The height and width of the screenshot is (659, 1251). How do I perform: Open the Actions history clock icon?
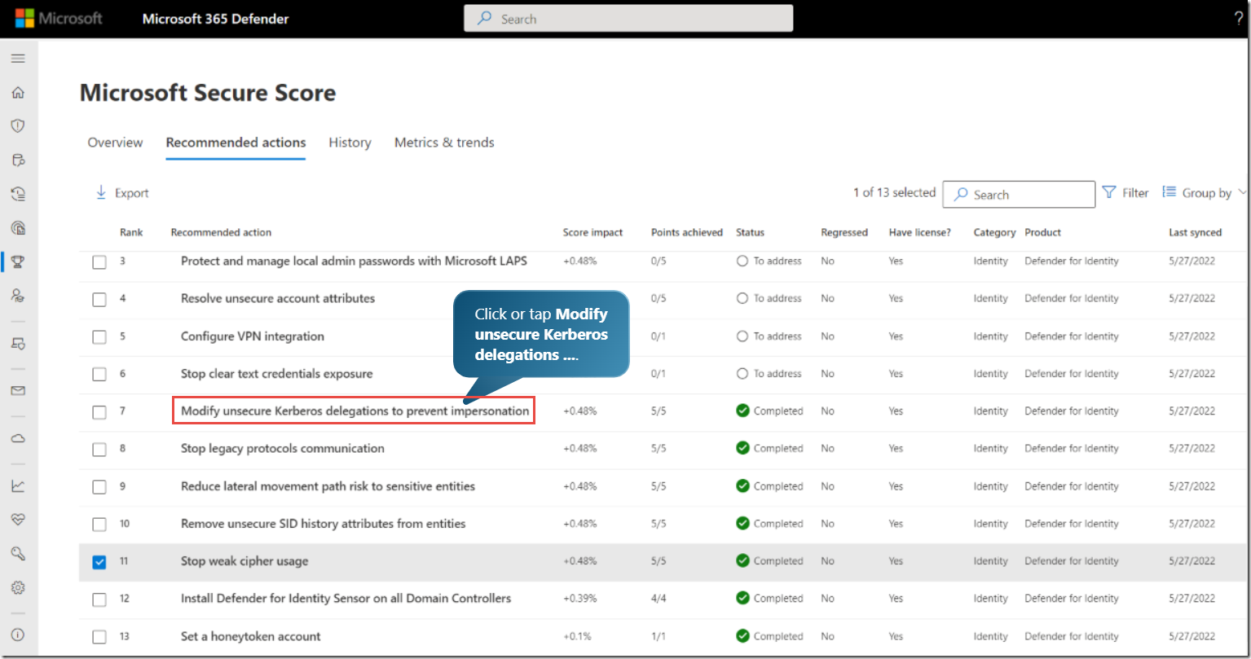[18, 194]
